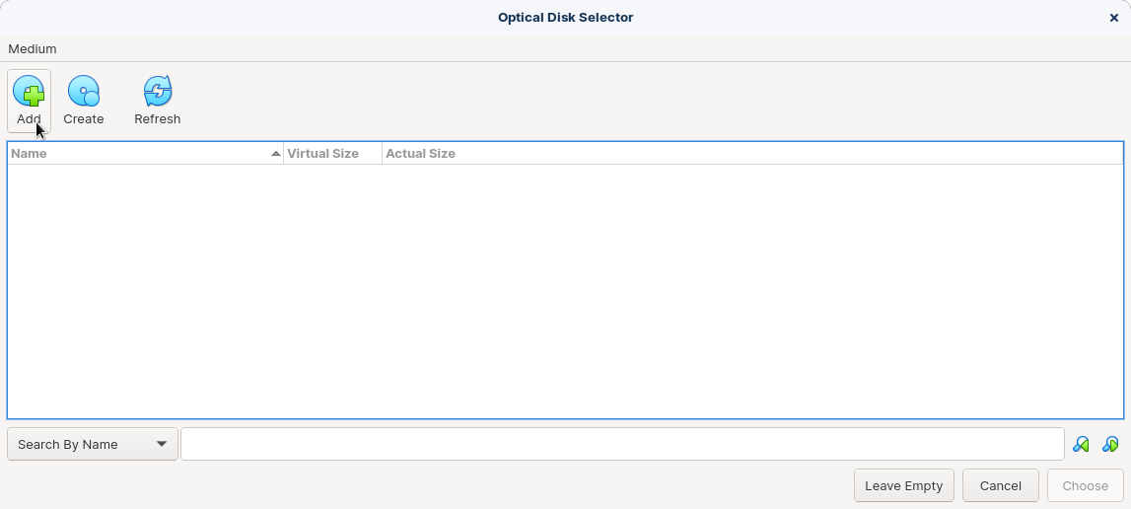Click inside the empty media list area

(566, 291)
